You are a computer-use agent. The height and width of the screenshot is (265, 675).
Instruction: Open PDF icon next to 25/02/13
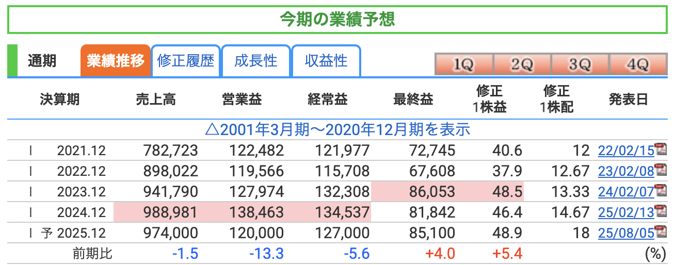pyautogui.click(x=660, y=211)
